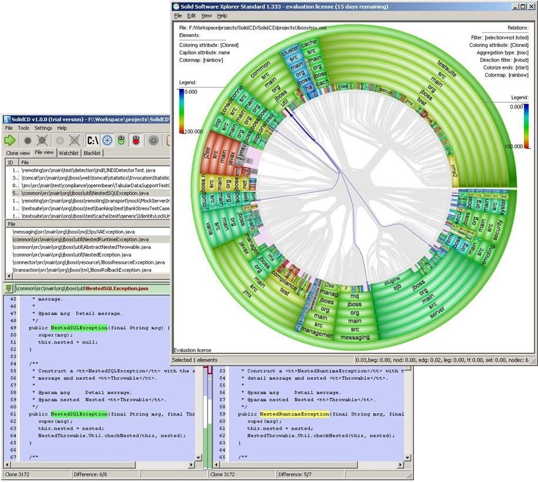The height and width of the screenshot is (482, 538).
Task: Switch to the Clone view tab
Action: pyautogui.click(x=18, y=153)
